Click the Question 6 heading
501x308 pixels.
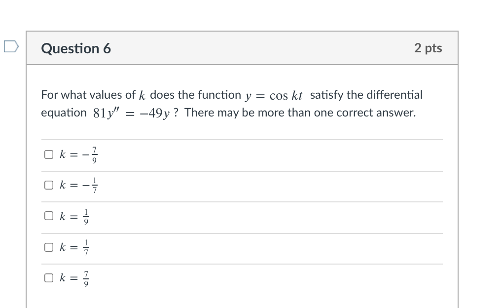pos(76,48)
